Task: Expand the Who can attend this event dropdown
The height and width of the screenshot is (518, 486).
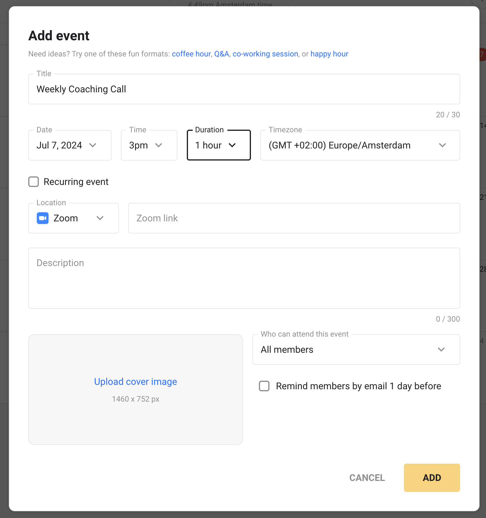Action: [x=347, y=350]
